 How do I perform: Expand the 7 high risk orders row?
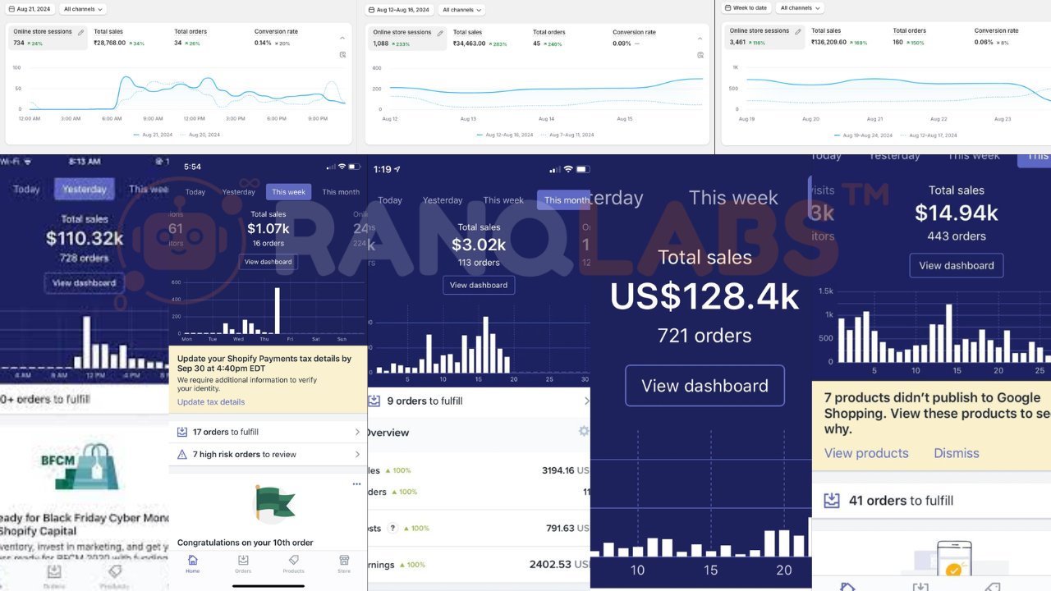357,455
